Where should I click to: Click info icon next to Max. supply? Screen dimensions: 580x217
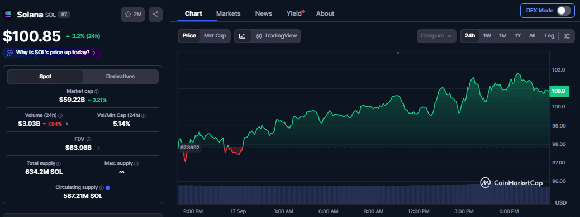(136, 163)
